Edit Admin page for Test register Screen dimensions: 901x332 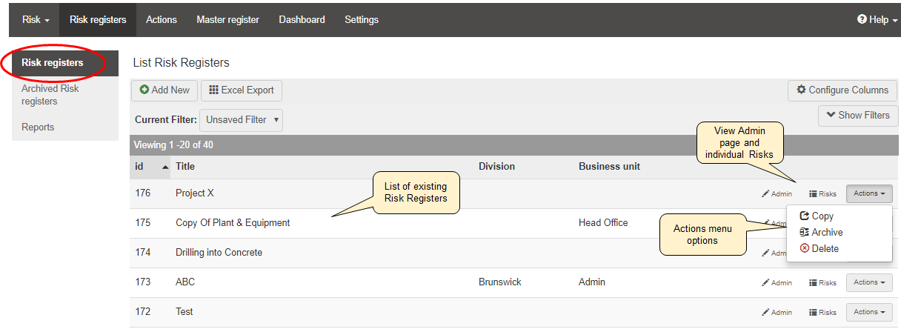tap(777, 313)
